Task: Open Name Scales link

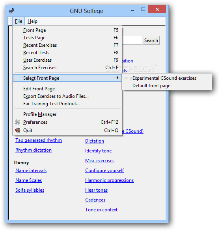Action: (x=29, y=180)
